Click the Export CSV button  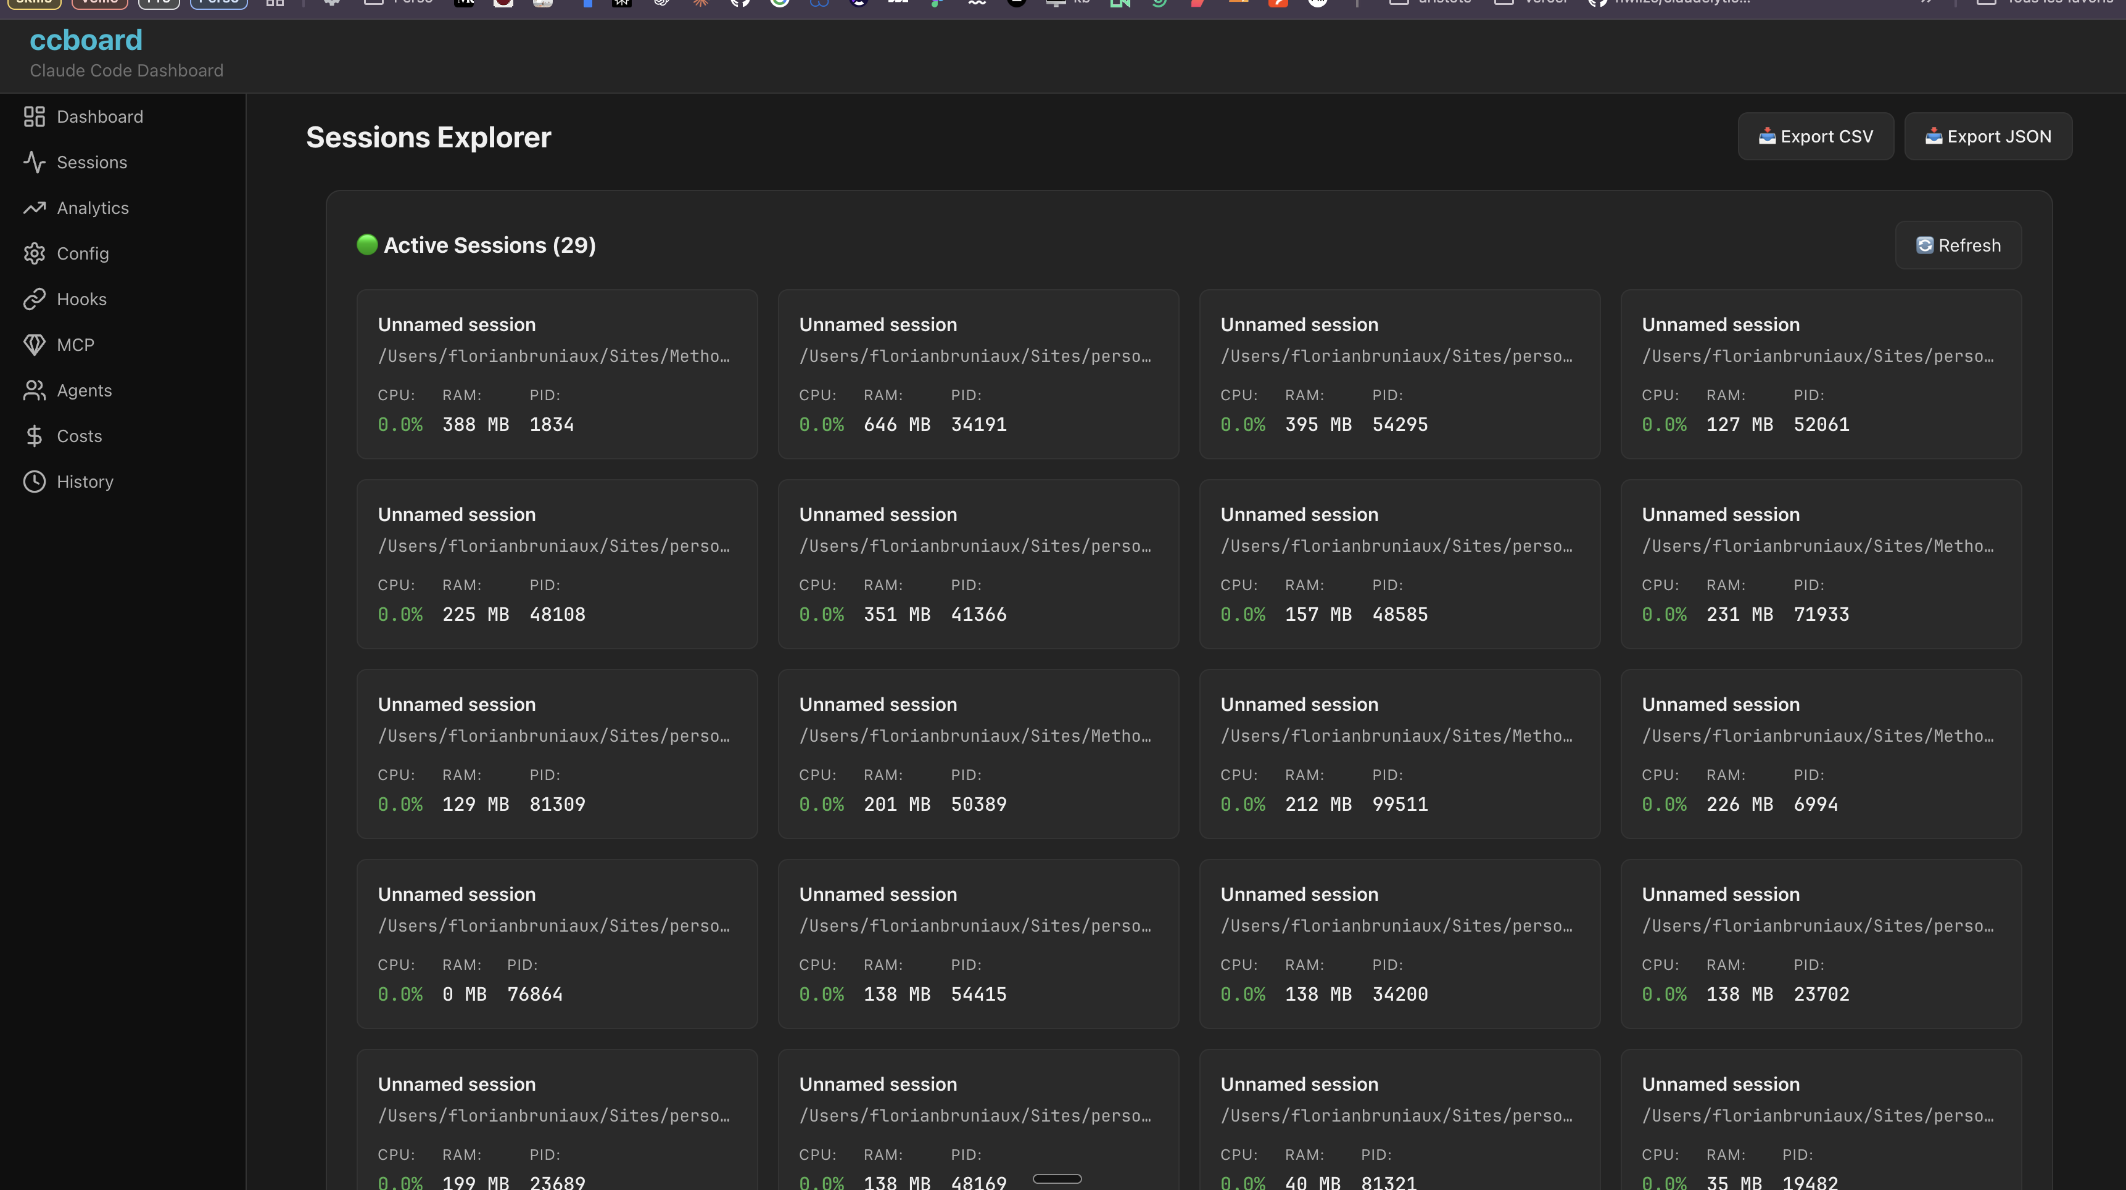point(1815,136)
